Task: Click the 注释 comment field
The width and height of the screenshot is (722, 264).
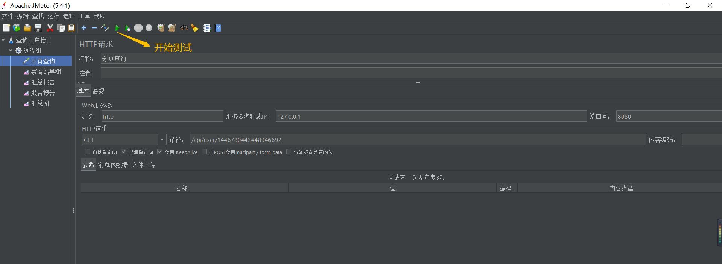Action: point(411,73)
